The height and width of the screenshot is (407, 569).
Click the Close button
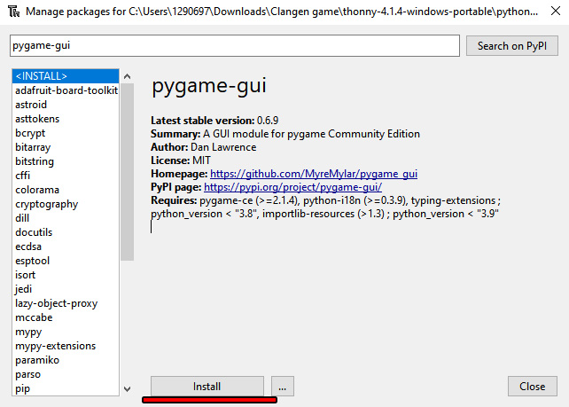pos(532,387)
